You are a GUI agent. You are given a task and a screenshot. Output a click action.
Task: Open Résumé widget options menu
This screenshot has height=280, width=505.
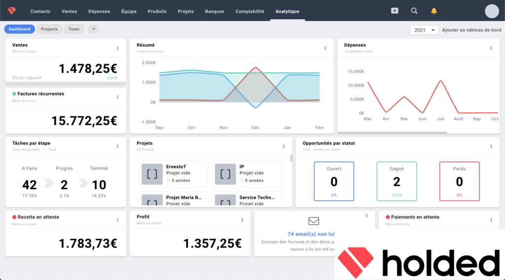coord(325,48)
